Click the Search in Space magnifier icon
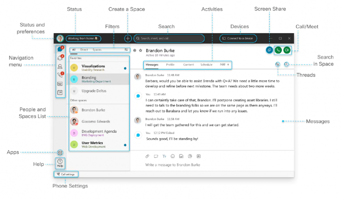The image size is (341, 199). coord(286,65)
